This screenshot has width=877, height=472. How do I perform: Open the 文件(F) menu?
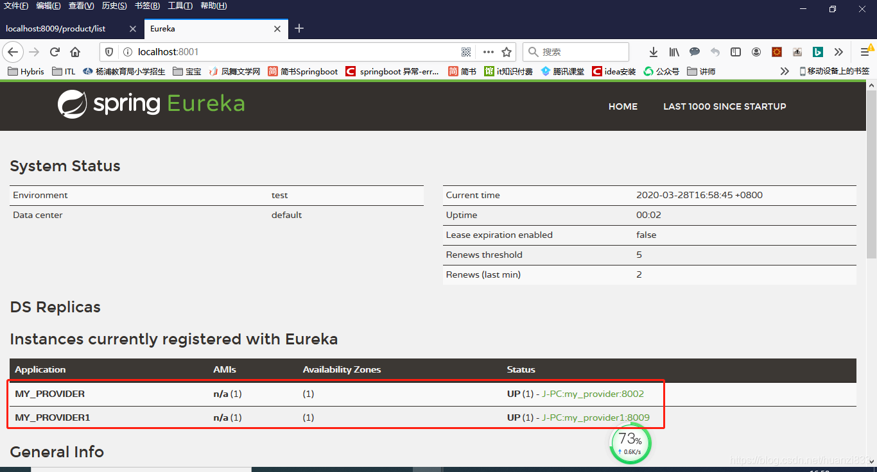tap(16, 6)
